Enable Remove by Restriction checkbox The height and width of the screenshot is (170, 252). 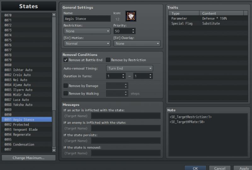[108, 60]
